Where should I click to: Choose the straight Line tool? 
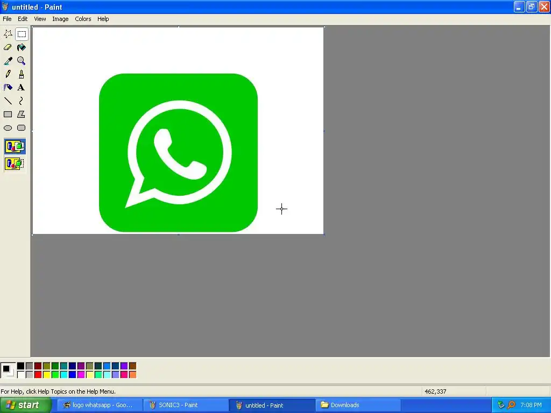click(8, 101)
